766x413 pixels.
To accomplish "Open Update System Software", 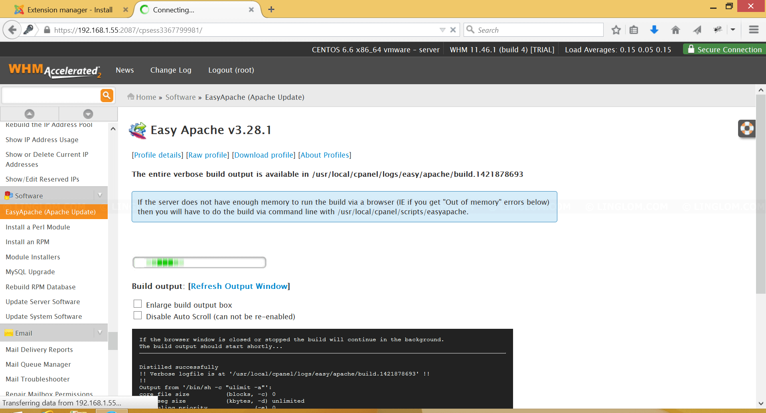I will (43, 316).
